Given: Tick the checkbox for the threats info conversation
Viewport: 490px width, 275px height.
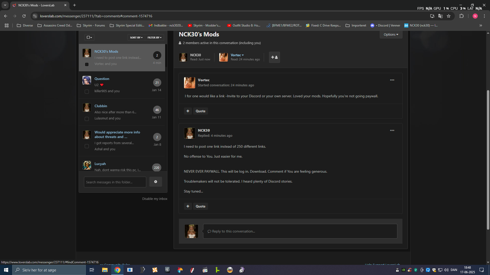Looking at the screenshot, I should (x=87, y=146).
